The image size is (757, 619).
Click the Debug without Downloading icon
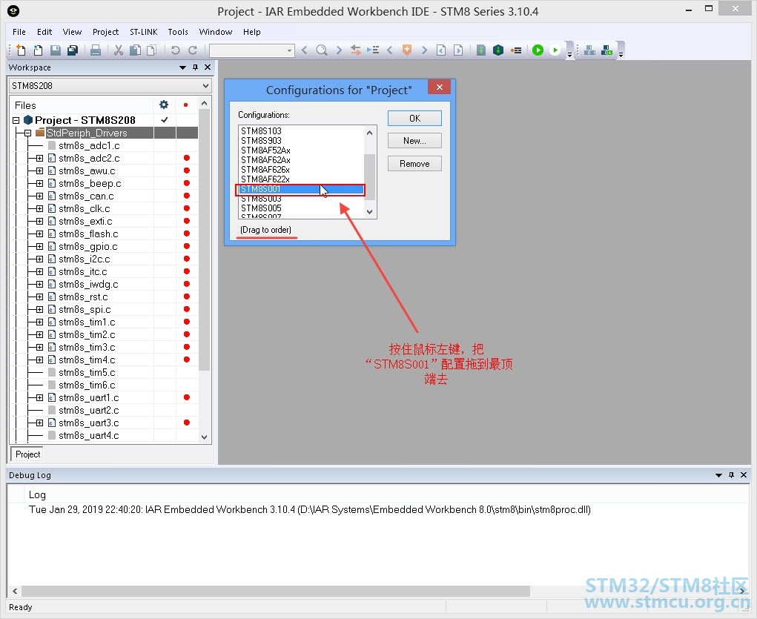(555, 50)
